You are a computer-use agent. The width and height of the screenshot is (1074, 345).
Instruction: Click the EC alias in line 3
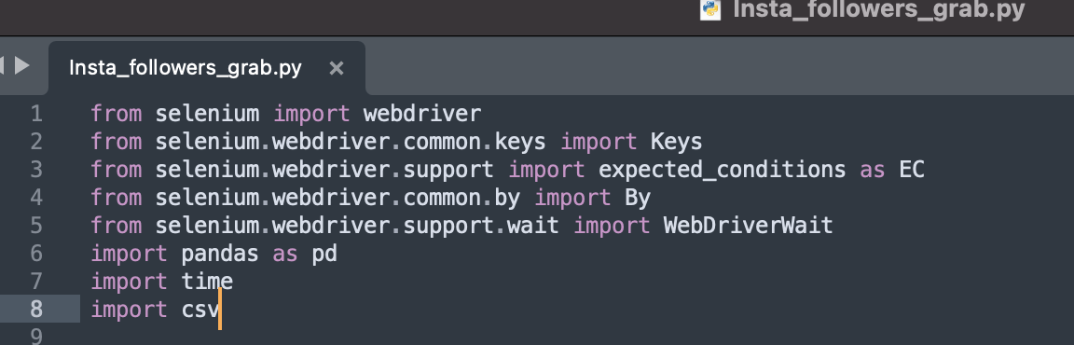click(x=912, y=170)
